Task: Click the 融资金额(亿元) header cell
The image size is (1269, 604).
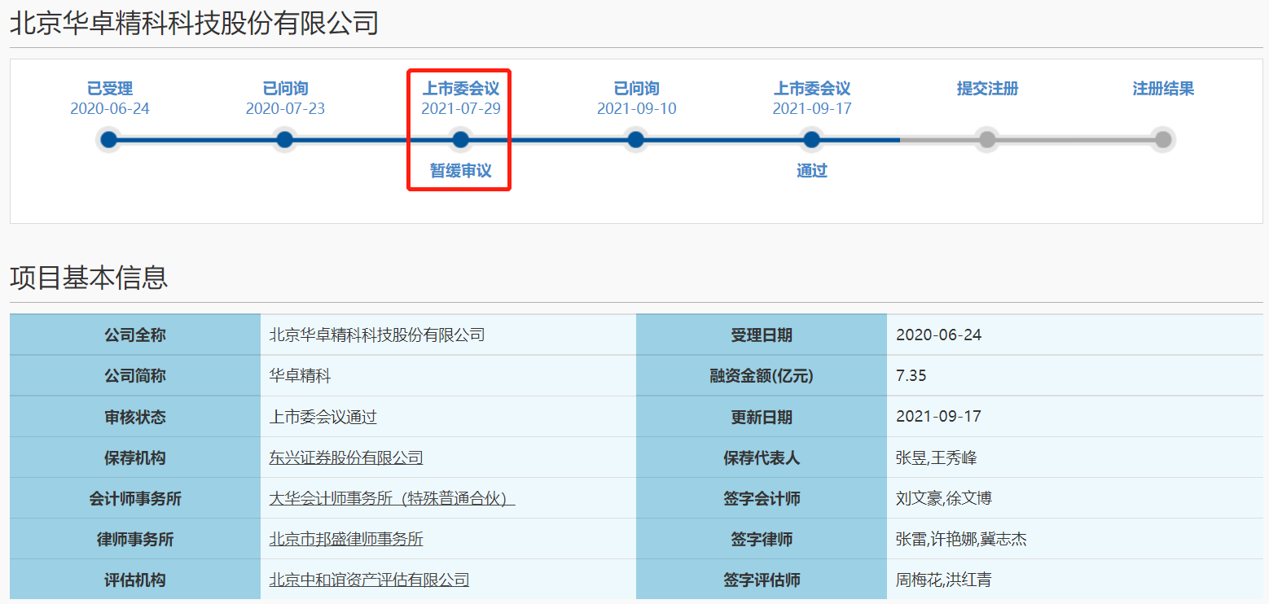Action: point(762,376)
